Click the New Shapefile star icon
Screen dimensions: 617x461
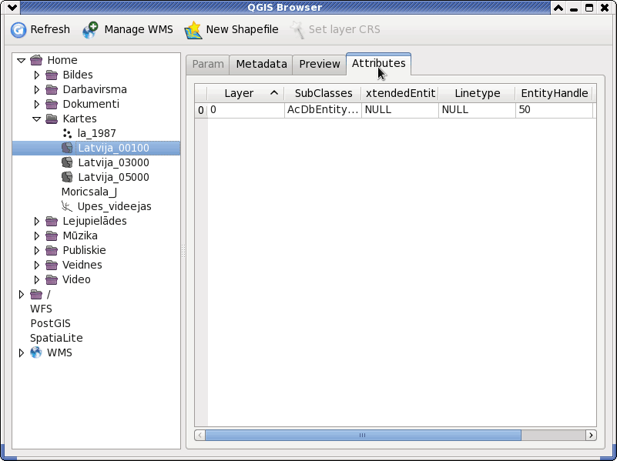tap(193, 30)
